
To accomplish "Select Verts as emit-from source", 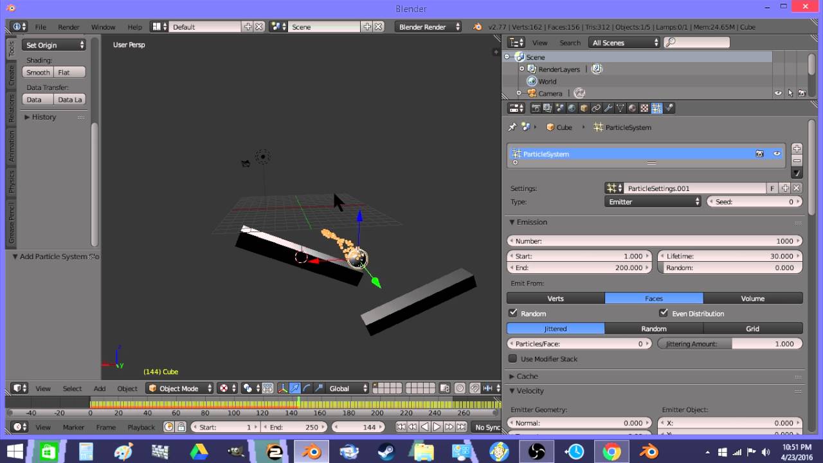I will pyautogui.click(x=556, y=298).
